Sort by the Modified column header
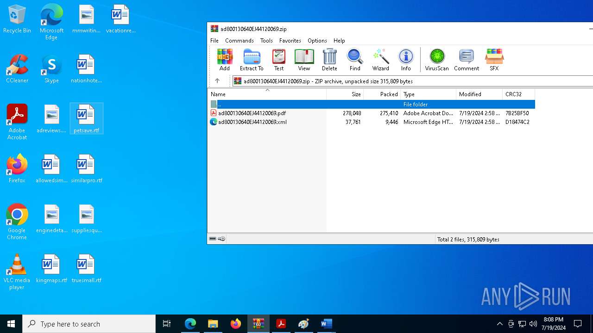 tap(479, 94)
